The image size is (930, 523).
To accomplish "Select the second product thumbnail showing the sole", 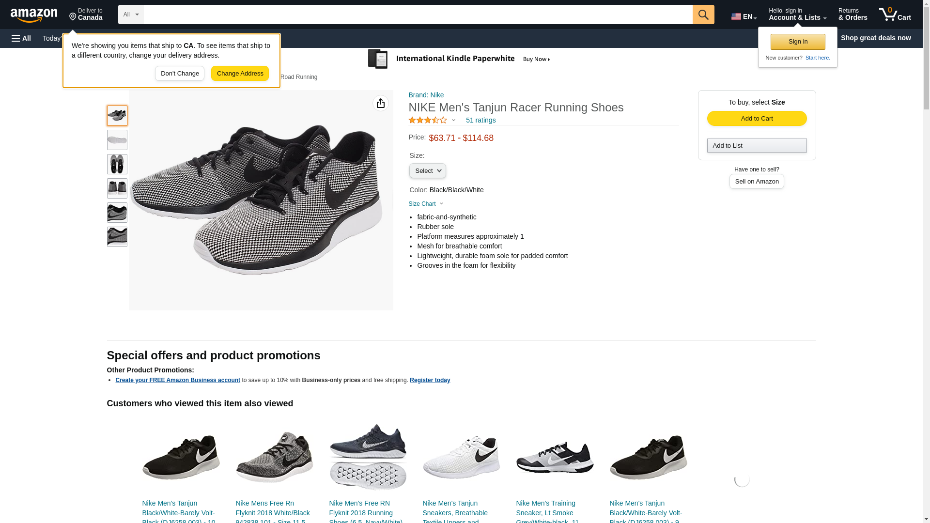I will 117,140.
